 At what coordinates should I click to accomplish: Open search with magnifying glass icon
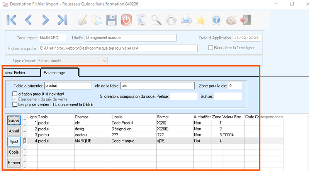[156, 20]
